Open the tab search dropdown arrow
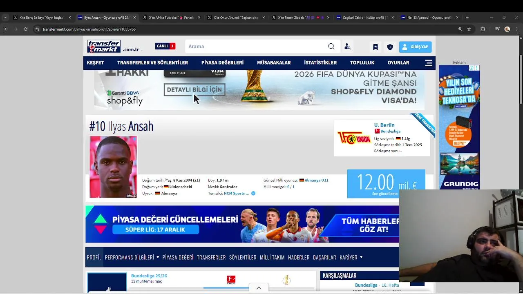523x294 pixels. [x=5, y=18]
